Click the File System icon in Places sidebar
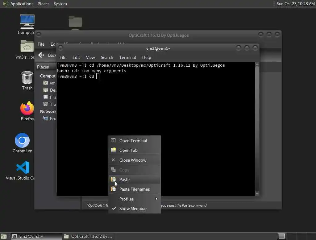Image resolution: width=316 pixels, height=240 pixels. (x=46, y=97)
